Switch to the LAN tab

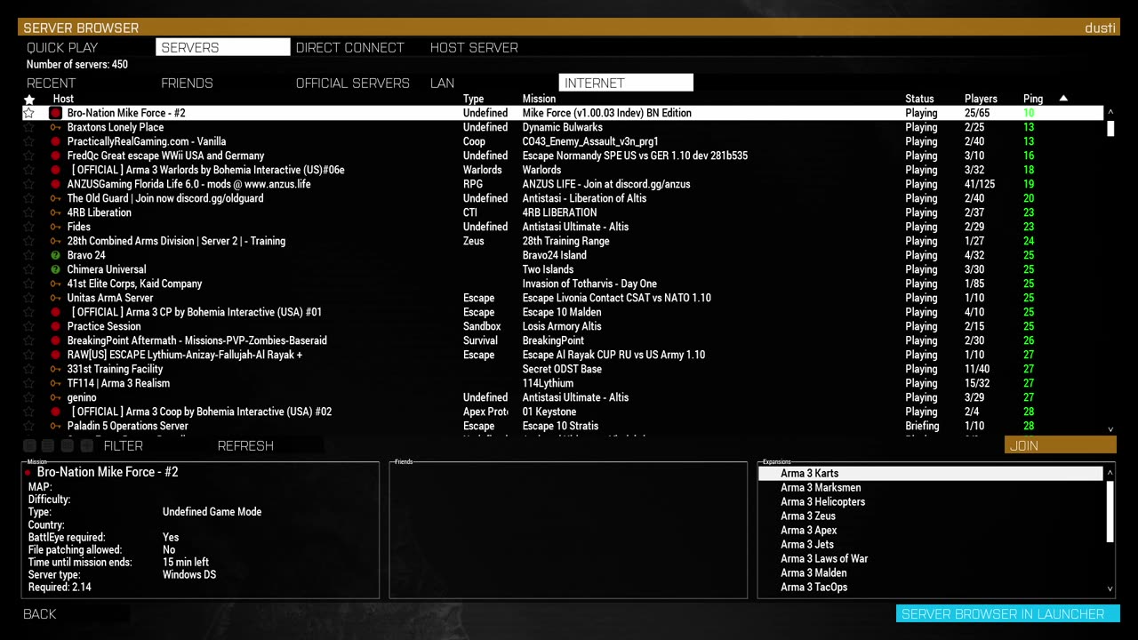[443, 83]
